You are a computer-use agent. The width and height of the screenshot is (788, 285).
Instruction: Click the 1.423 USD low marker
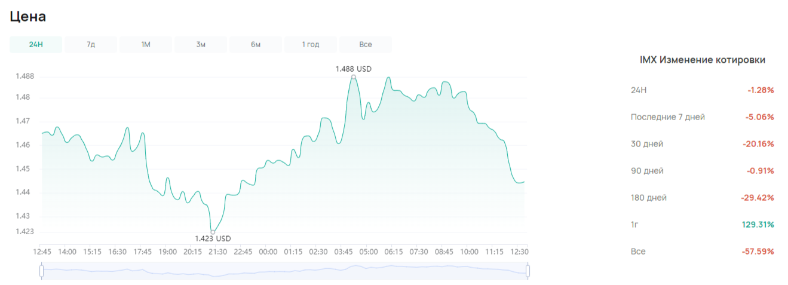coord(213,232)
